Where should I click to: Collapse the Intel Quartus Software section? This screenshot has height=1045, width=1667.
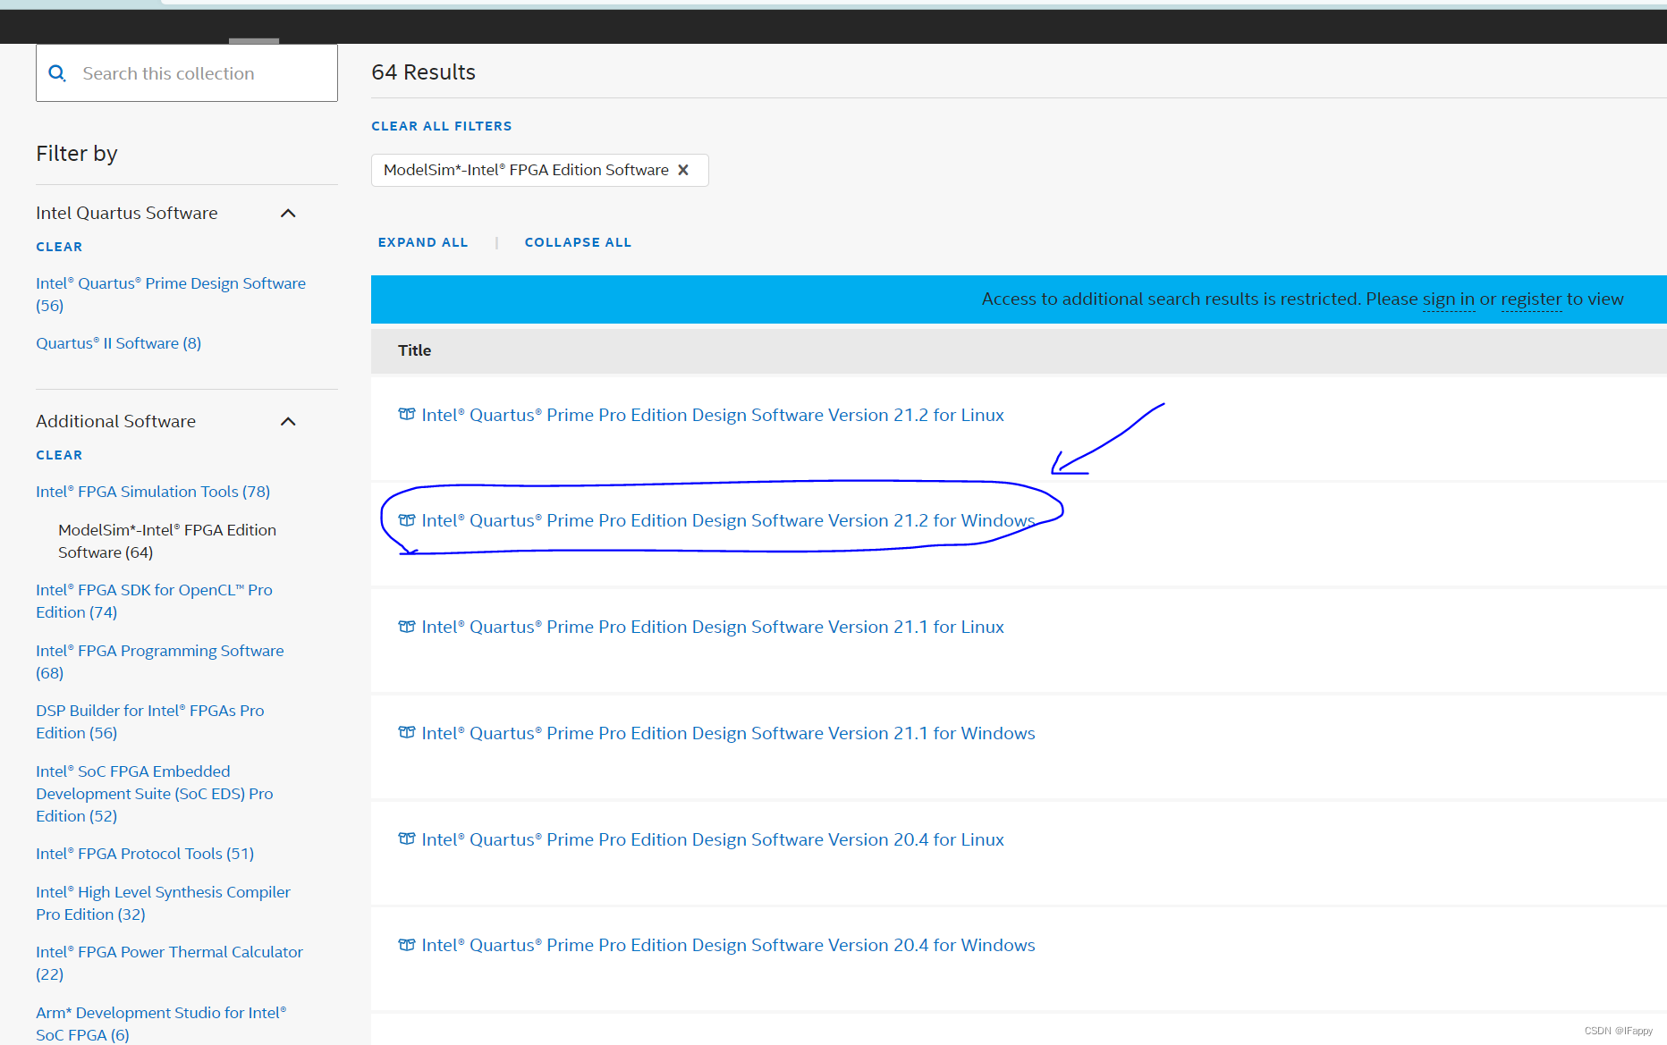point(288,213)
